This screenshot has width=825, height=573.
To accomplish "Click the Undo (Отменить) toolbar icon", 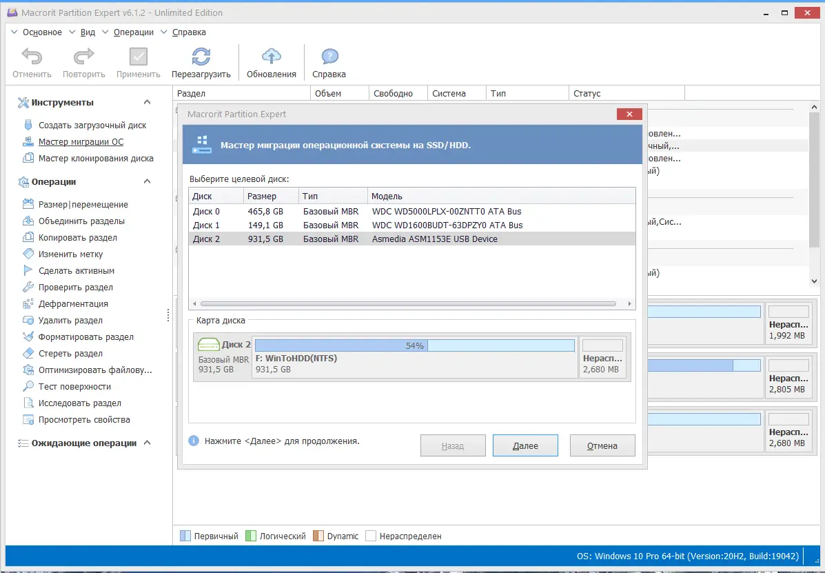I will (32, 57).
